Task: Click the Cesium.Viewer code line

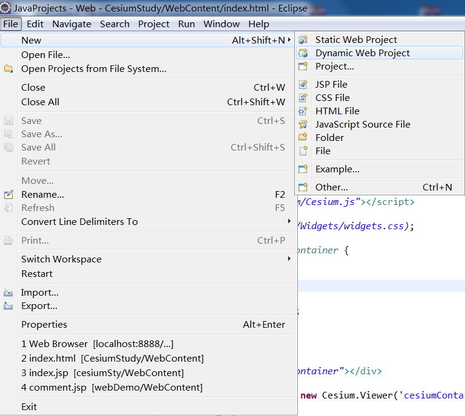Action: [x=382, y=395]
